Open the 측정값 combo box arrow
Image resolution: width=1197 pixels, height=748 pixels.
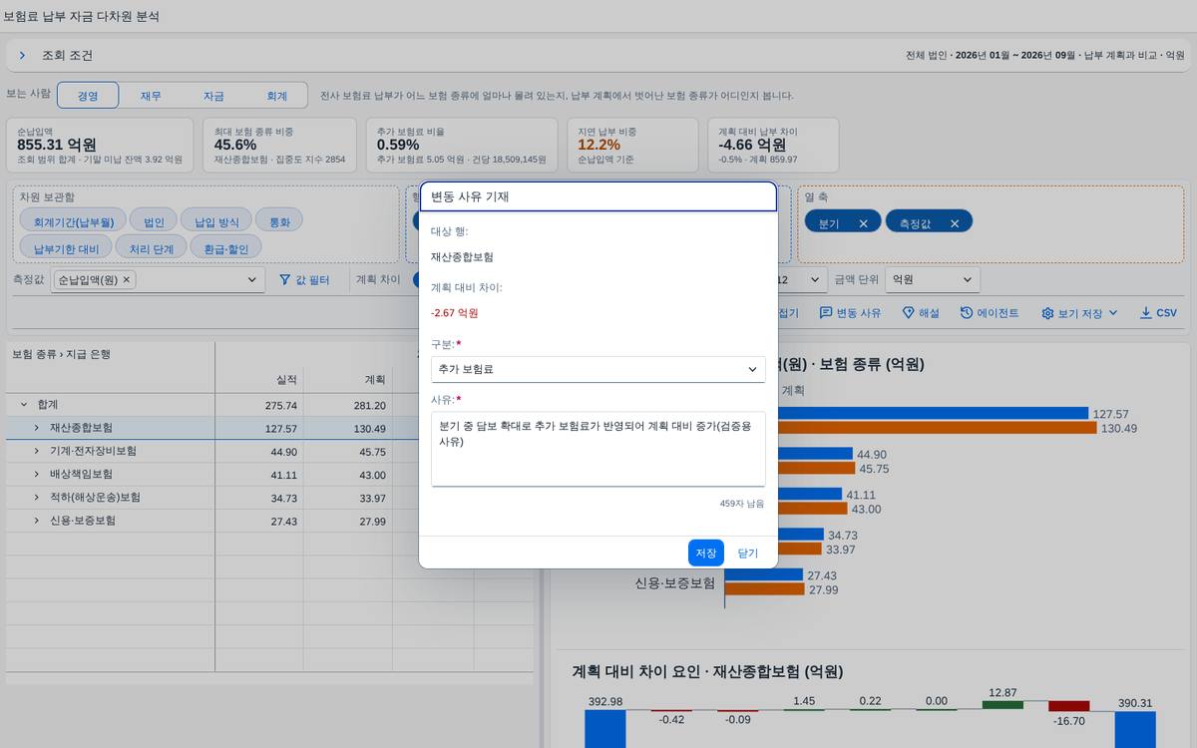[252, 280]
